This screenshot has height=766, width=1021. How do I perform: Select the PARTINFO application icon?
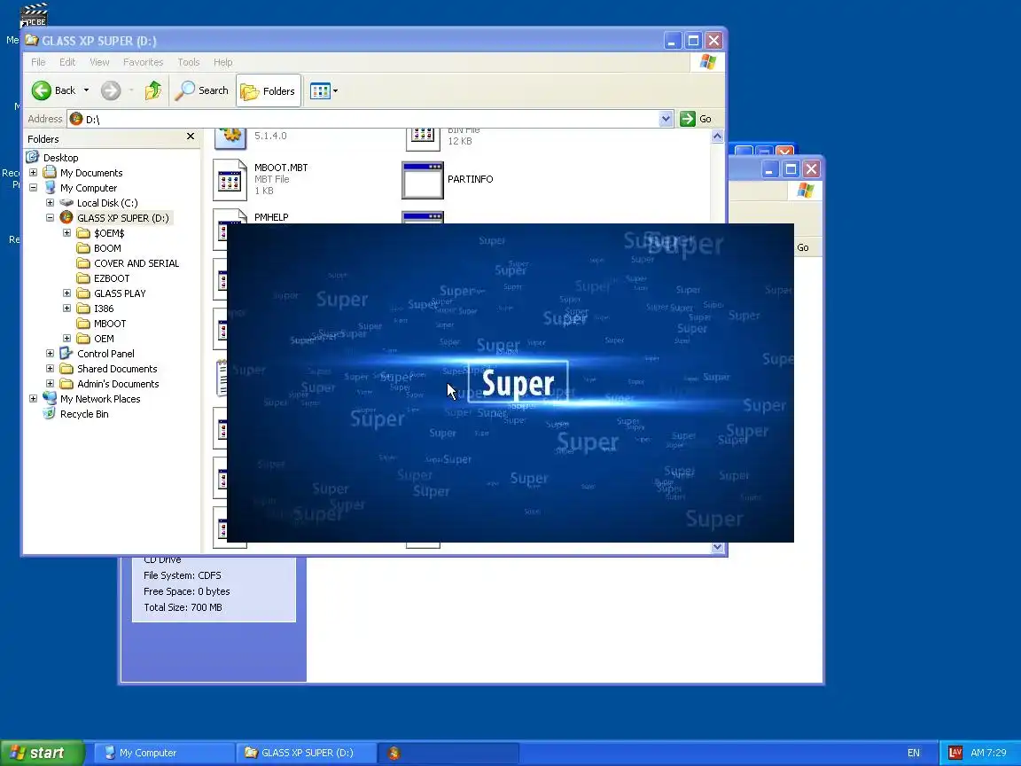pyautogui.click(x=423, y=180)
